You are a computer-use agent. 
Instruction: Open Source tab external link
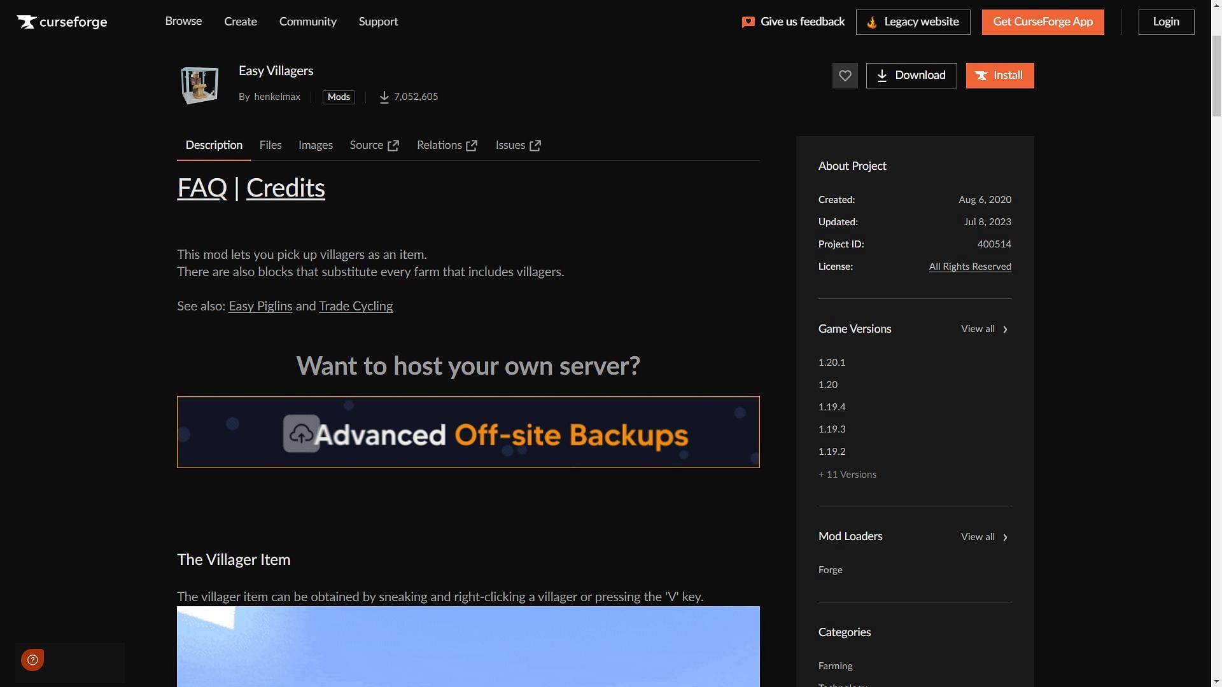click(x=374, y=146)
